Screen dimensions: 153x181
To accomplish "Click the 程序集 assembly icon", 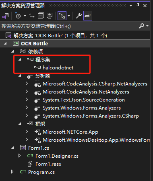I will click(x=30, y=59).
